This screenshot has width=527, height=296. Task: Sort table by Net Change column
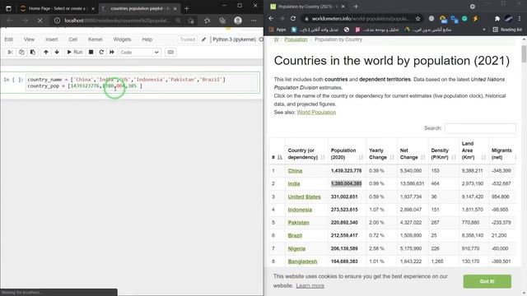(x=413, y=154)
